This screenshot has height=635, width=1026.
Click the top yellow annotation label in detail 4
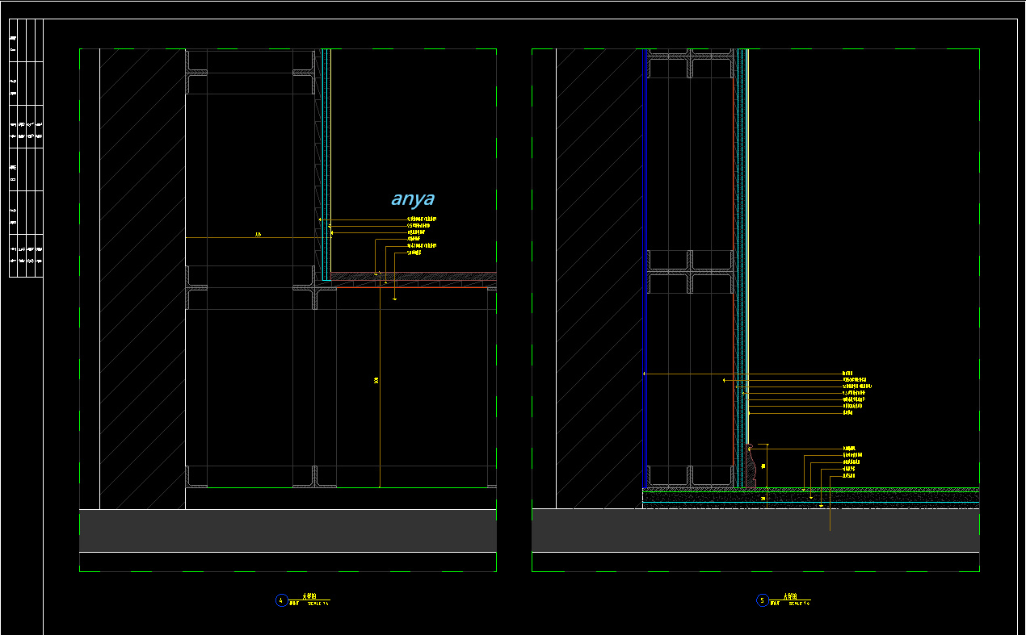(422, 219)
